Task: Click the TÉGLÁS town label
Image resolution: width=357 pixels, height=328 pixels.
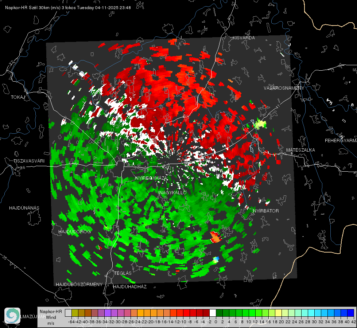Action: coord(123,273)
